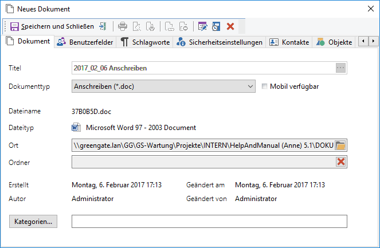Click the print preview magnifier icon
Image resolution: width=380 pixels, height=248 pixels.
point(137,26)
